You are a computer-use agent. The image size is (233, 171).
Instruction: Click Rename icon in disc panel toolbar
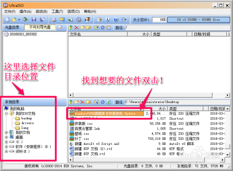pyautogui.click(x=89, y=27)
